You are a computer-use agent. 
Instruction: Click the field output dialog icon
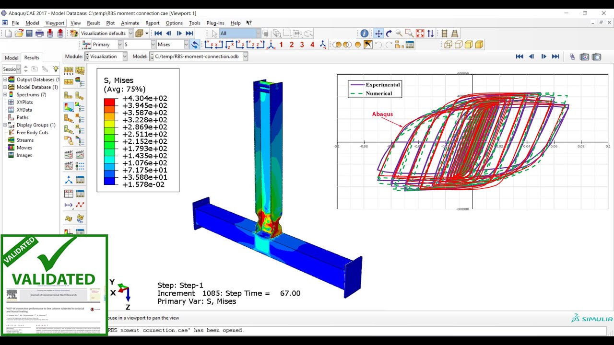(86, 45)
